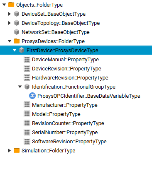Image resolution: width=152 pixels, height=176 pixels.
Task: Click the NetworkSet cube icon
Action: [x=17, y=32]
